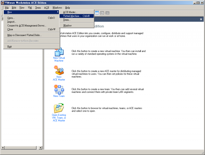Click the New Team link text
205x155 pixels.
[59, 96]
